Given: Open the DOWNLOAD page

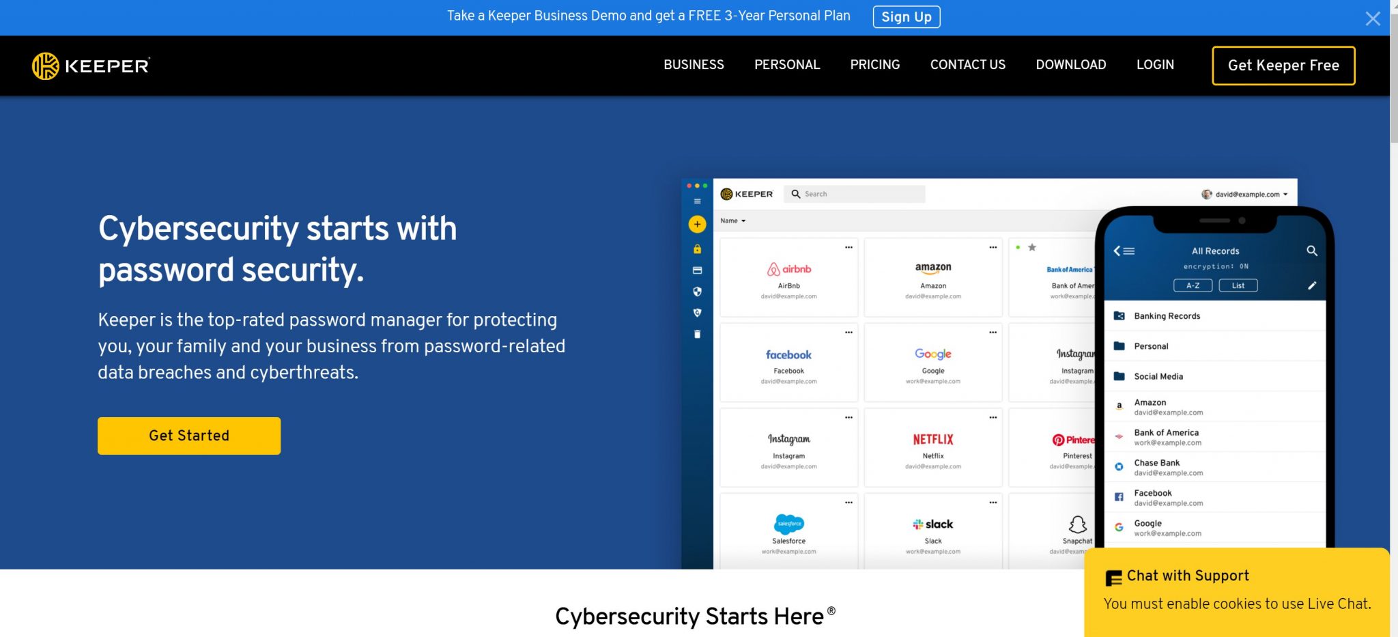Looking at the screenshot, I should pyautogui.click(x=1070, y=65).
